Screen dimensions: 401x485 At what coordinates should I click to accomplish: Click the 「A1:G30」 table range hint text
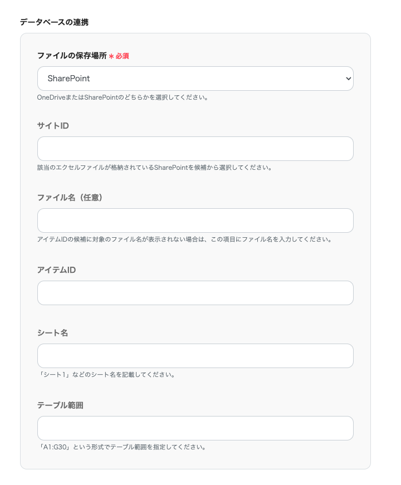pos(122,447)
